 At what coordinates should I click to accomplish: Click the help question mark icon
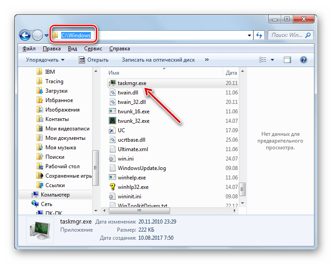[x=303, y=60]
